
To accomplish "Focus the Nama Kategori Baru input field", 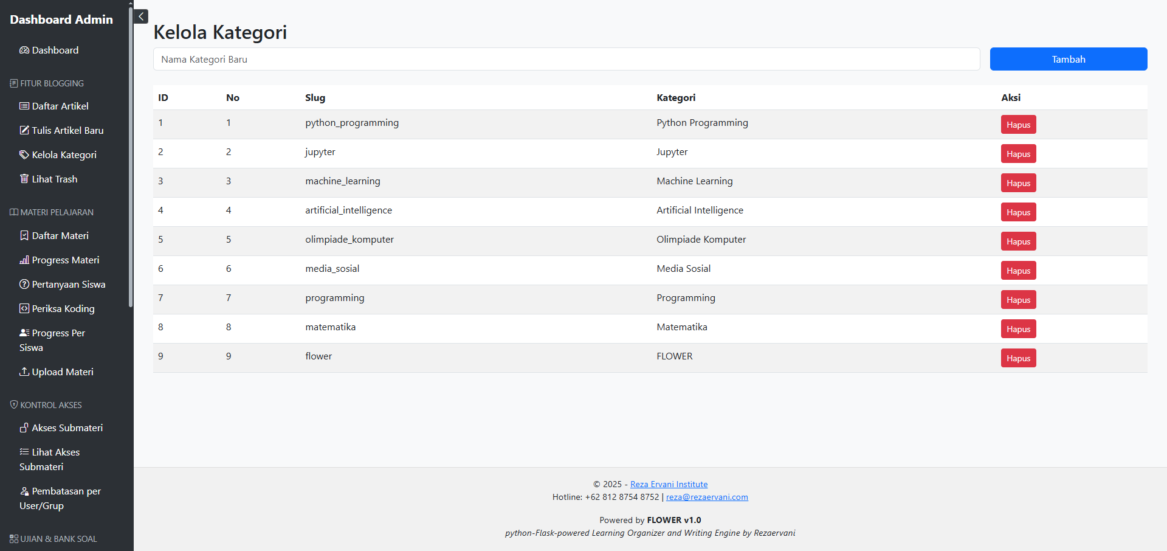I will click(x=566, y=59).
